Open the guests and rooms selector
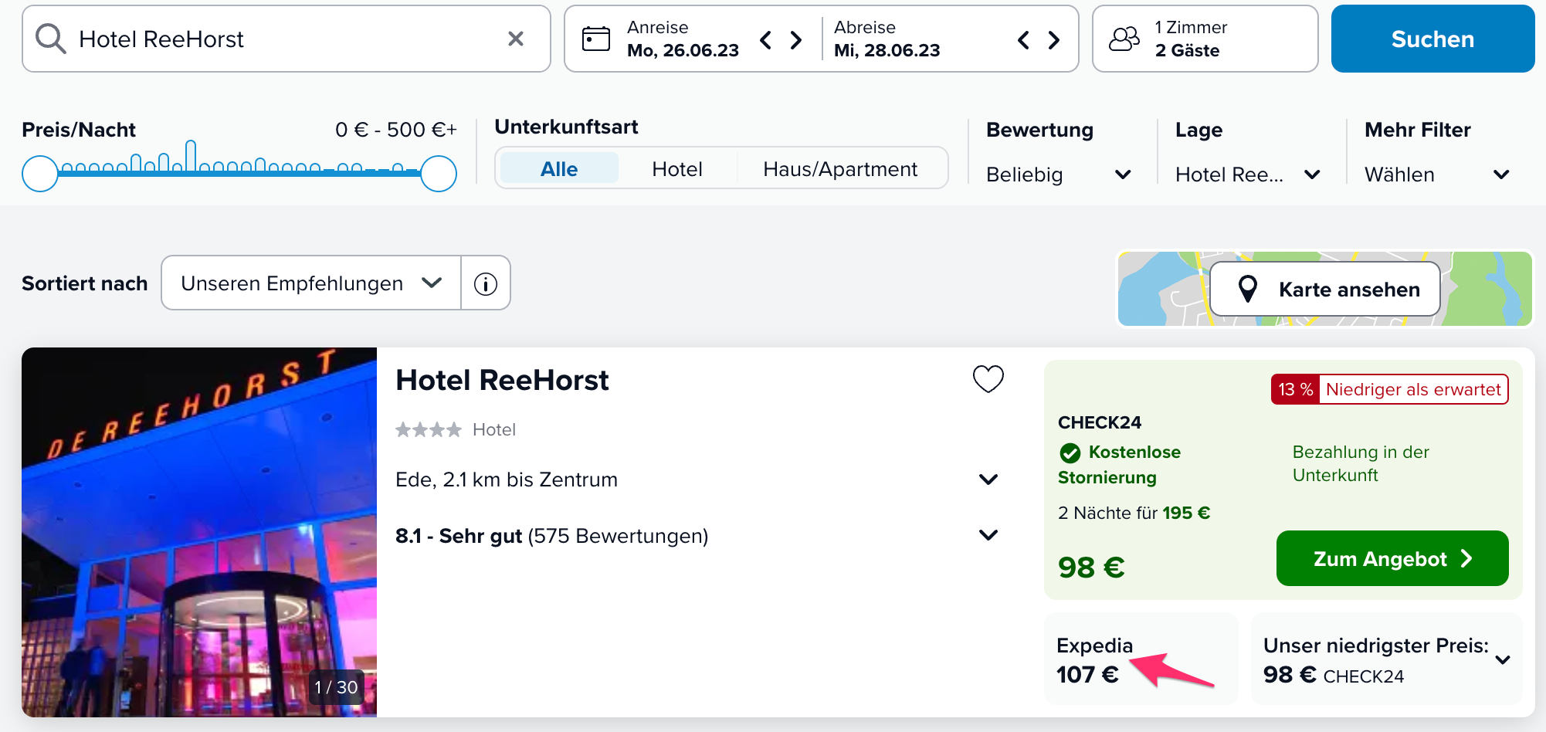This screenshot has height=732, width=1546. [x=1205, y=39]
